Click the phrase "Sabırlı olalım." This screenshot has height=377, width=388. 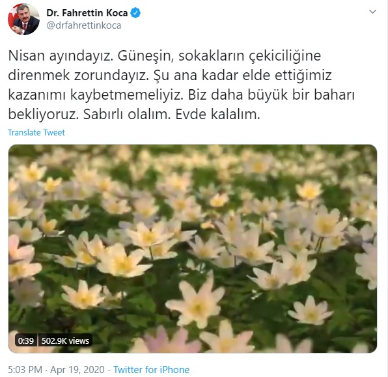point(127,115)
